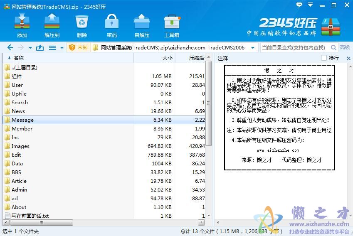The image size is (353, 236).
Task: Select the BBS folder
Action: pyautogui.click(x=104, y=172)
